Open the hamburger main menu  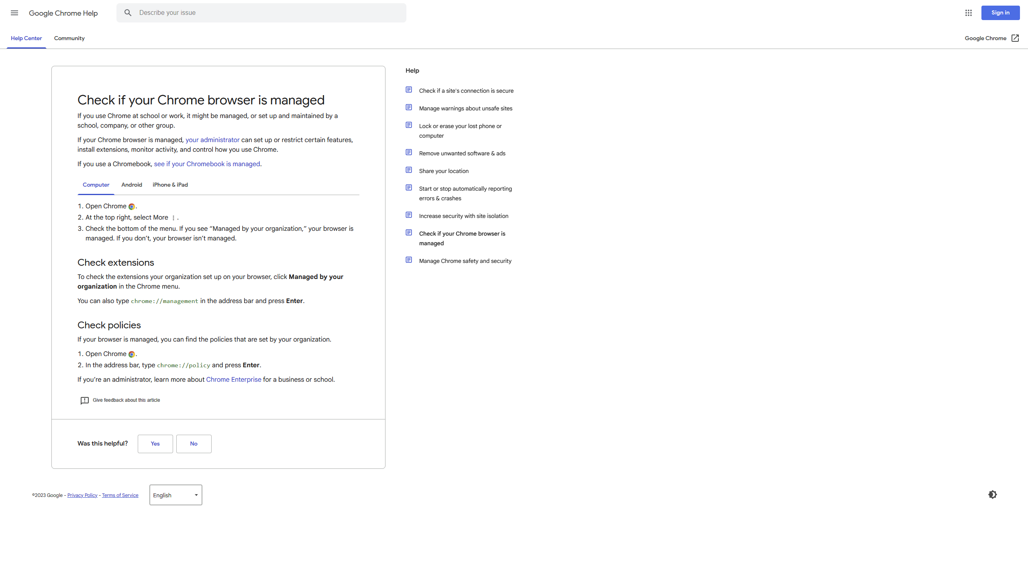[x=14, y=13]
